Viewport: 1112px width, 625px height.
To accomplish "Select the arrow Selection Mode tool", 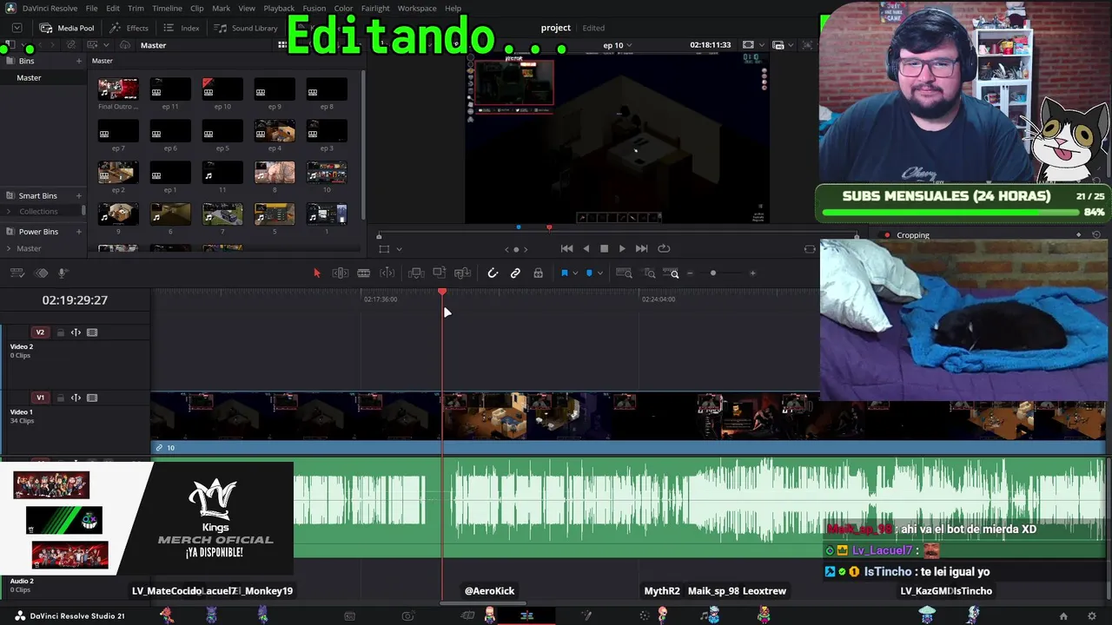I will coord(316,273).
